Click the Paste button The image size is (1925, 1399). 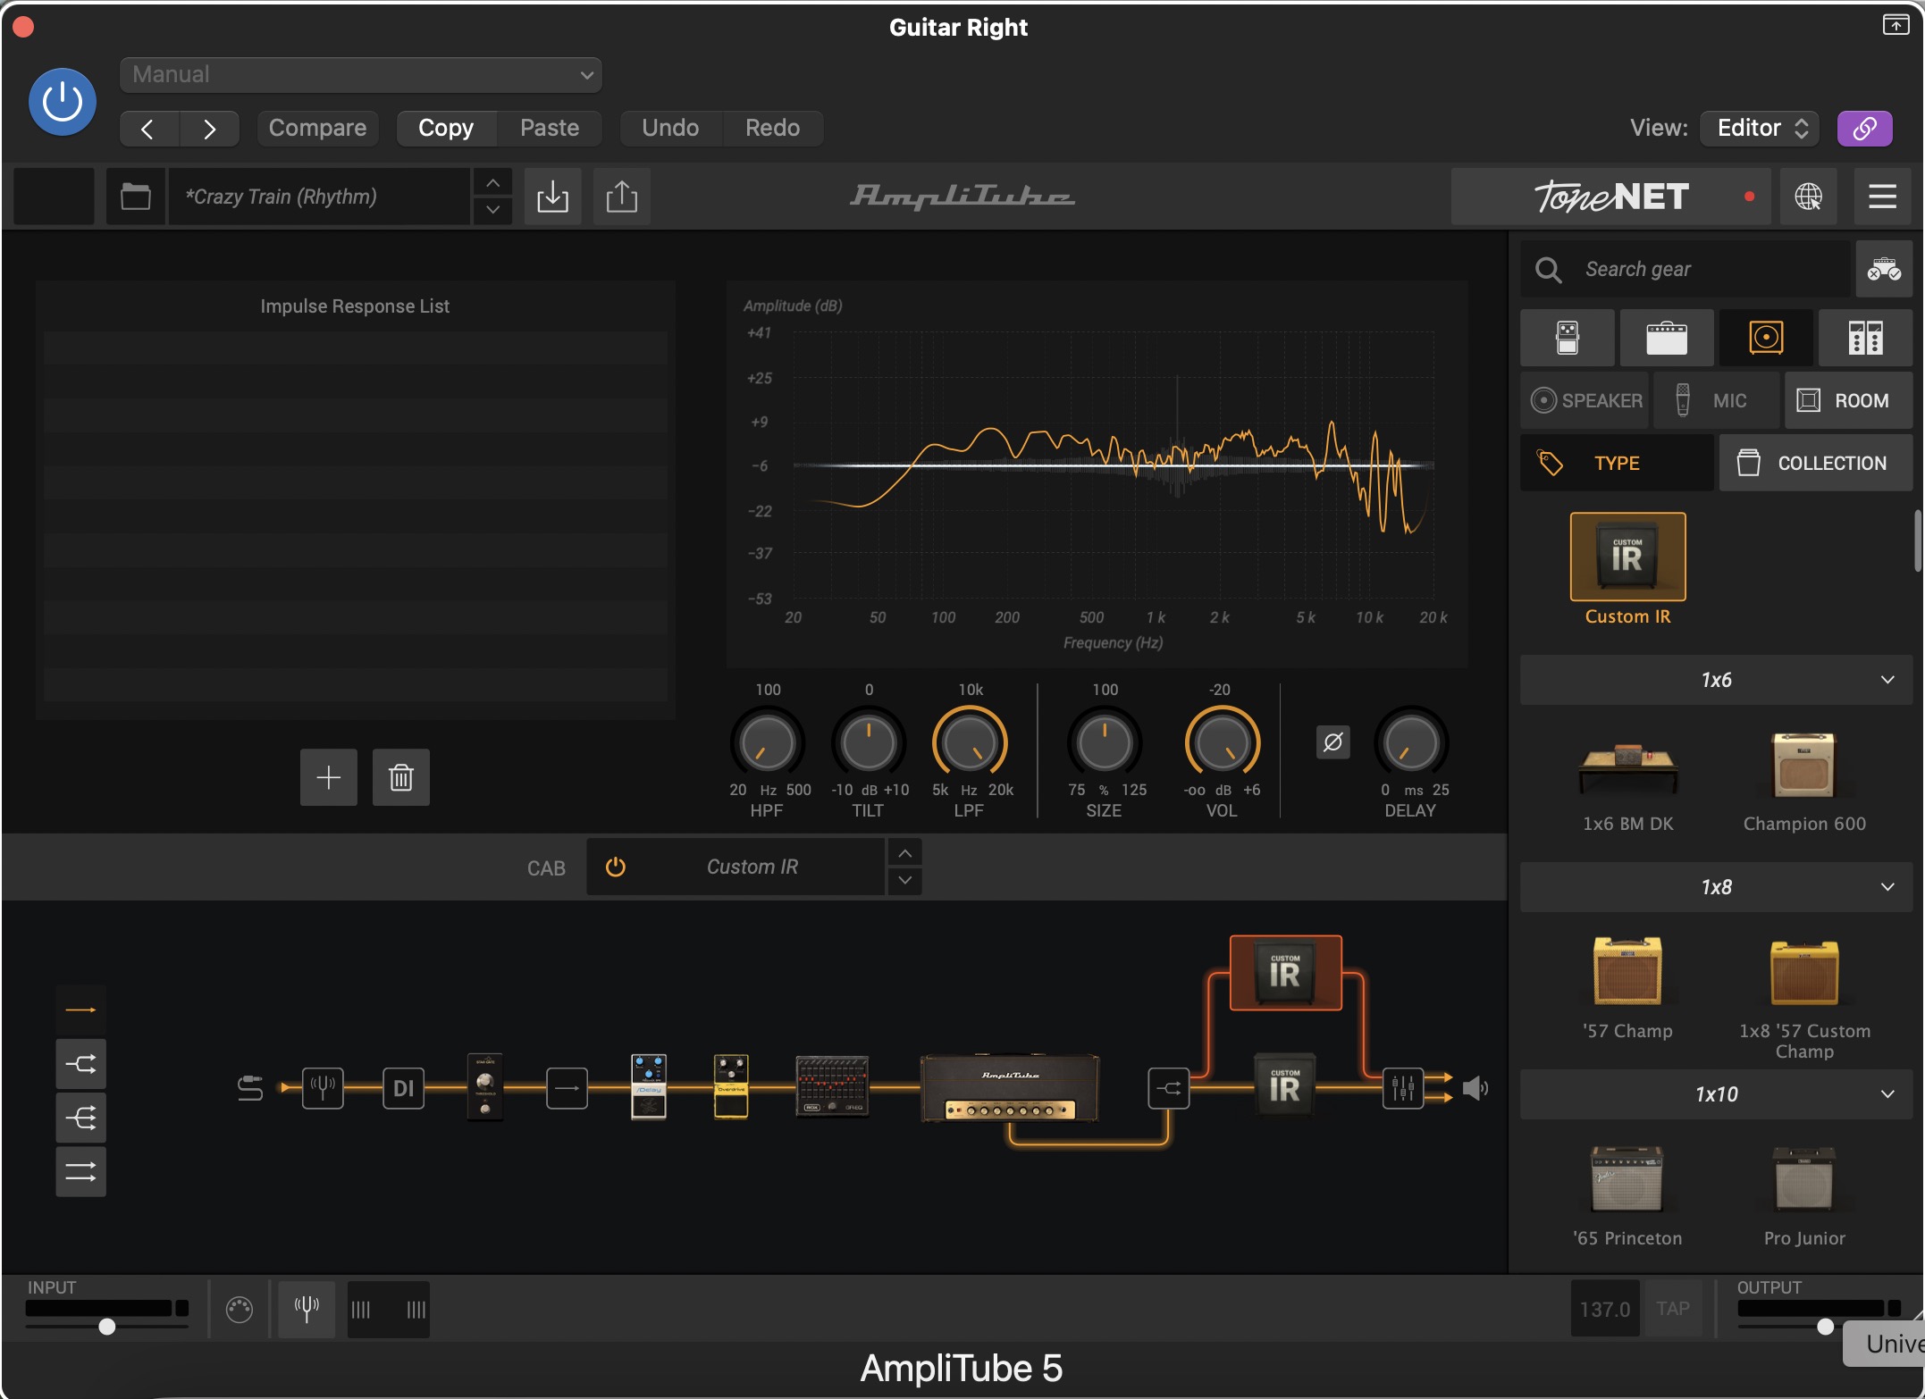pyautogui.click(x=550, y=128)
